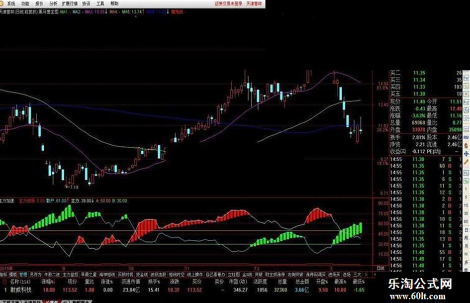Click the 23.84亿 market value cell
The width and height of the screenshot is (470, 303).
132,290
